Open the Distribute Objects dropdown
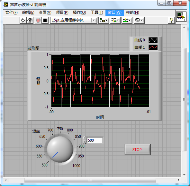 115,20
